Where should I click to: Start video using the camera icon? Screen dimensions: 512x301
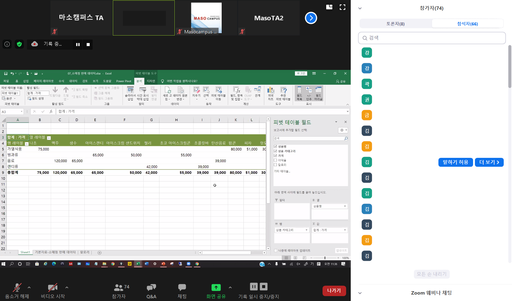click(x=52, y=288)
